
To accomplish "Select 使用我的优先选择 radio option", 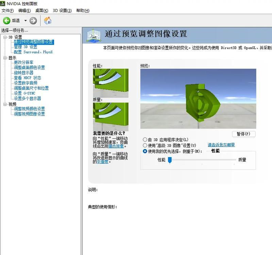I will point(145,151).
